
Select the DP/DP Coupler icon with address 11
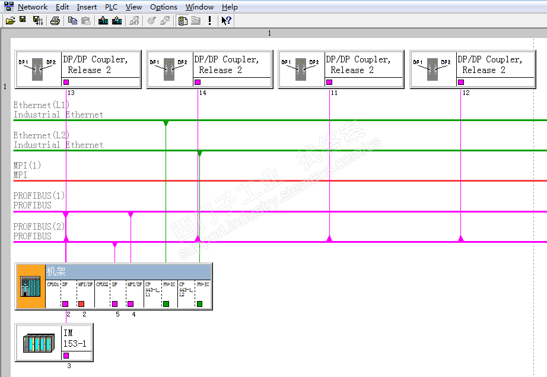click(301, 69)
